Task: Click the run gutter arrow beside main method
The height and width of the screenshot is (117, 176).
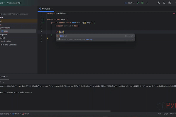Action: pos(43,23)
